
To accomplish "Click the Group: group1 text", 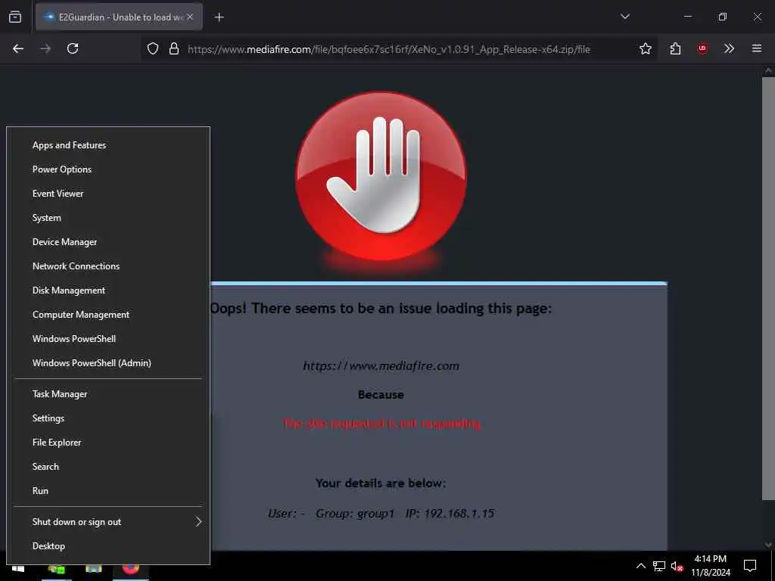I will [x=355, y=514].
